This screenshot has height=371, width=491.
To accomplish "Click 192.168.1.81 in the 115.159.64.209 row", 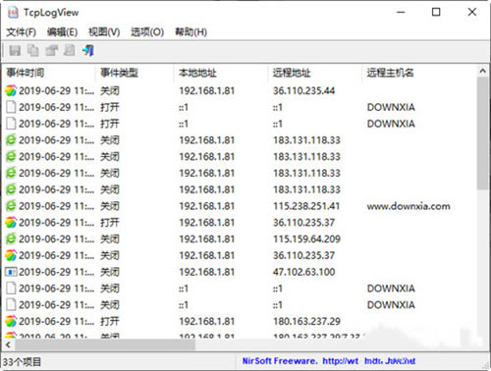I will 207,238.
